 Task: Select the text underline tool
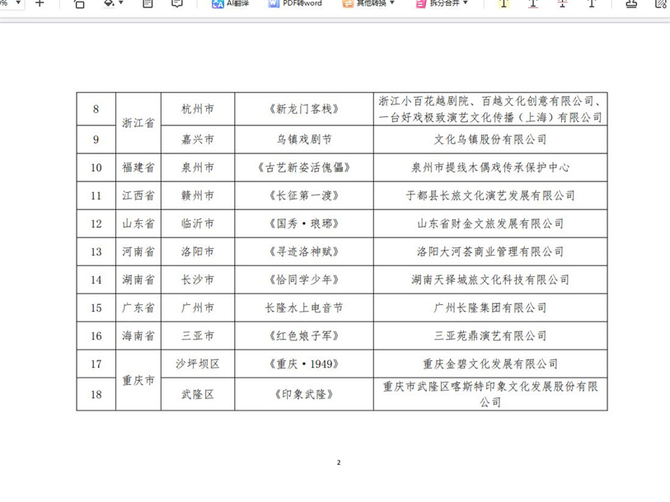point(533,3)
